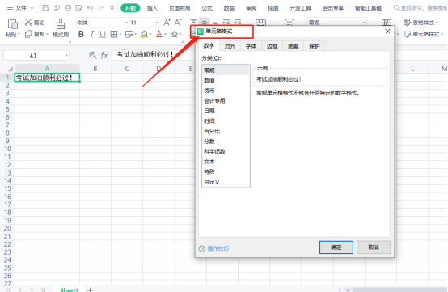
Task: Click the Undo arrow icon
Action: pyautogui.click(x=90, y=8)
